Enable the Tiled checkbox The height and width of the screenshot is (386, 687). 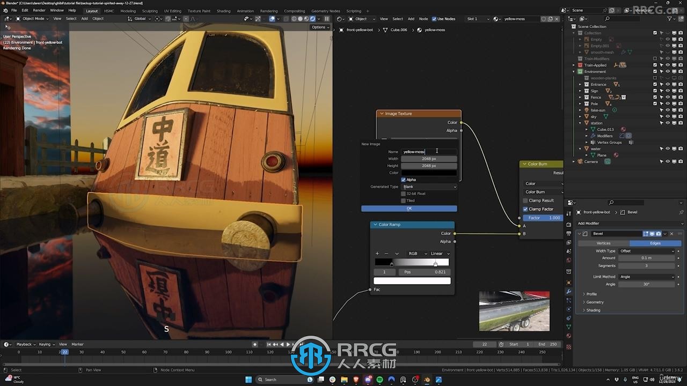click(x=404, y=201)
